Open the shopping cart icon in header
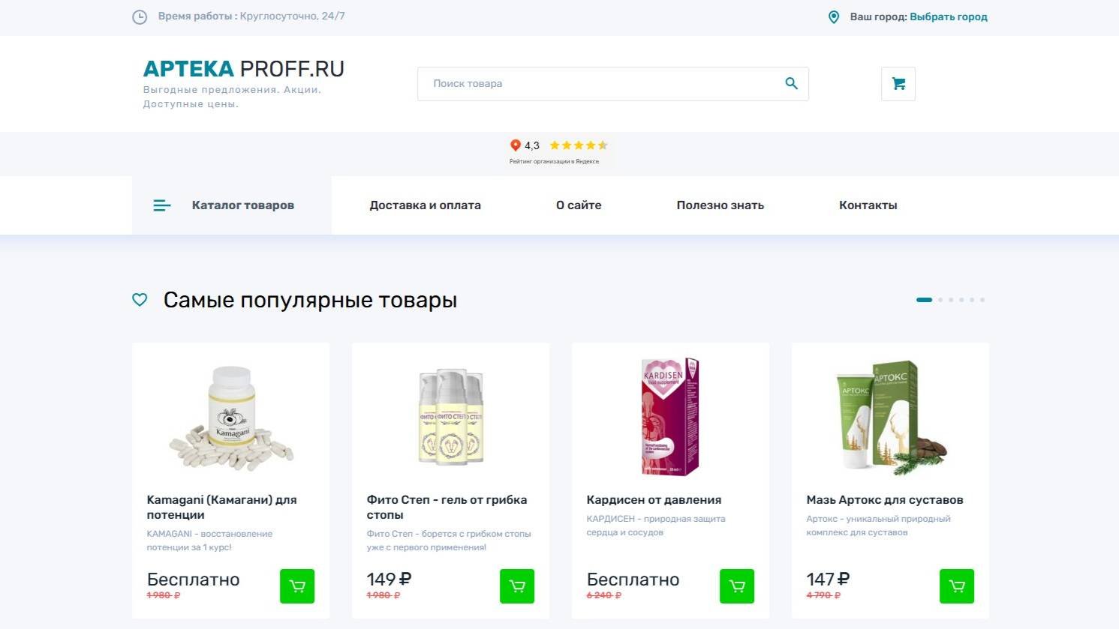The image size is (1119, 629). pyautogui.click(x=898, y=84)
